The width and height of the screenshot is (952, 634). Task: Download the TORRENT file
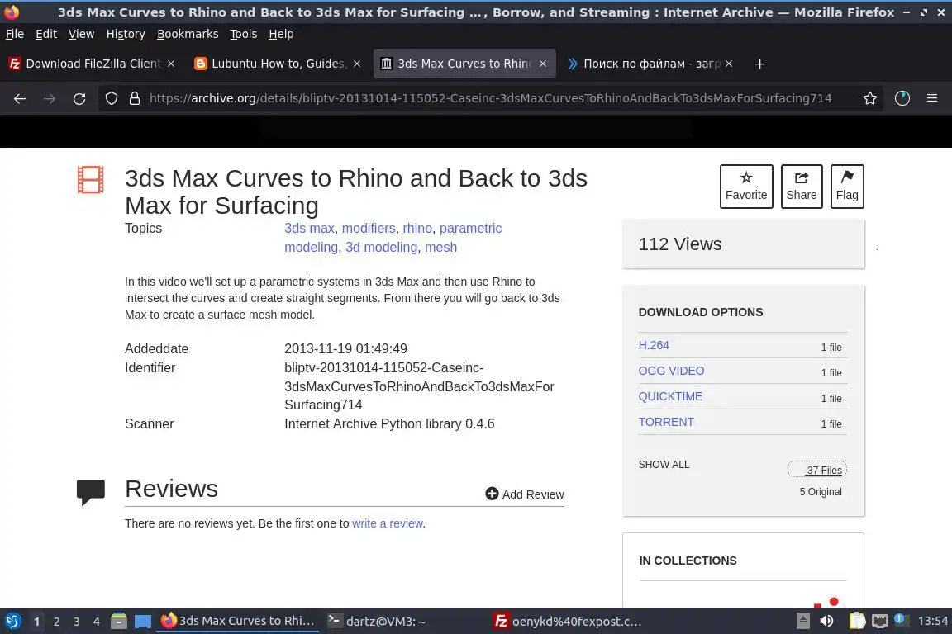pos(666,422)
